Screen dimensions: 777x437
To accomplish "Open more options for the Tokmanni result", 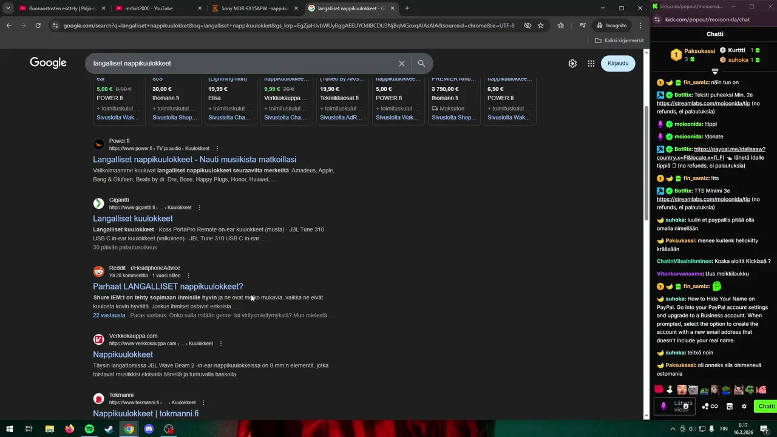I will (x=203, y=402).
